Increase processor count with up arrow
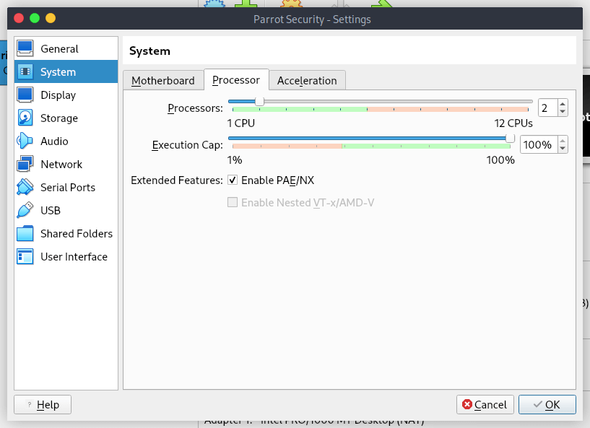 563,104
